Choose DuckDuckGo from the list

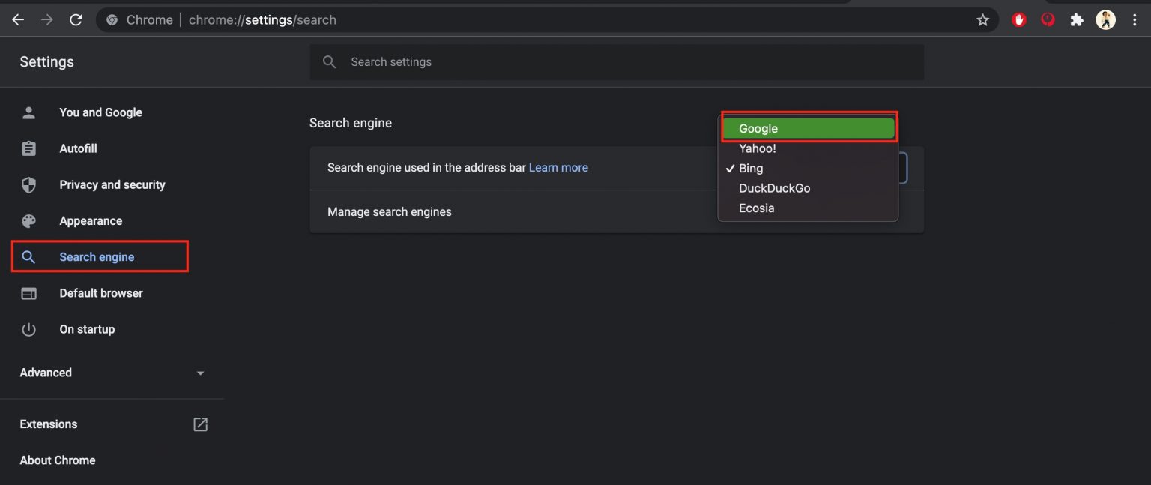774,187
